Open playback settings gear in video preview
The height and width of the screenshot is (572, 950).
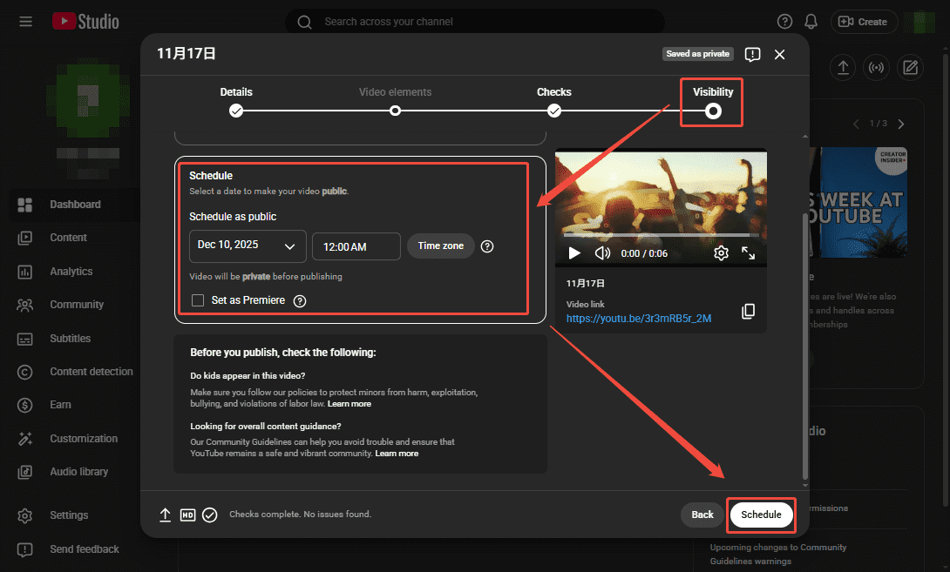pos(721,252)
